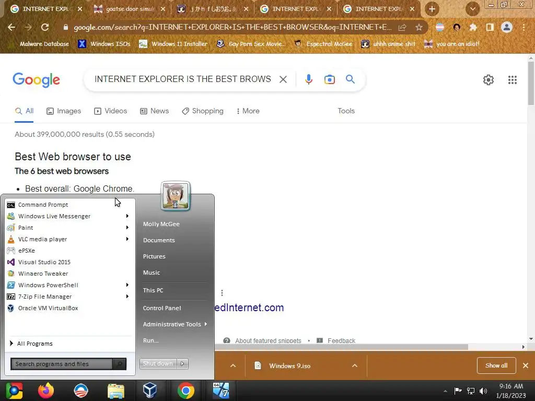Image resolution: width=535 pixels, height=401 pixels.
Task: Submit search with the magnifier icon
Action: [351, 79]
